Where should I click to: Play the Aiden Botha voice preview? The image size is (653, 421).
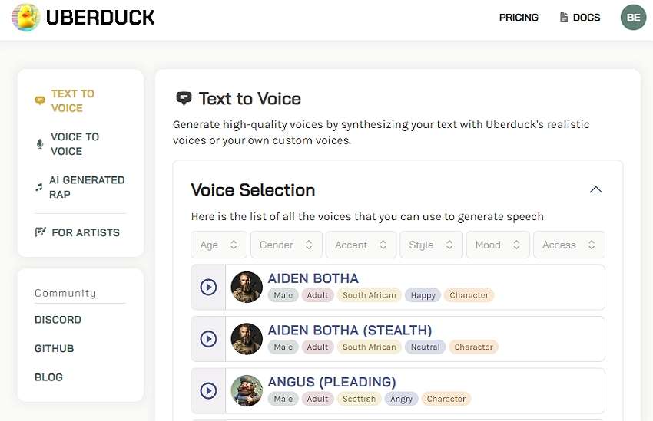pyautogui.click(x=208, y=287)
